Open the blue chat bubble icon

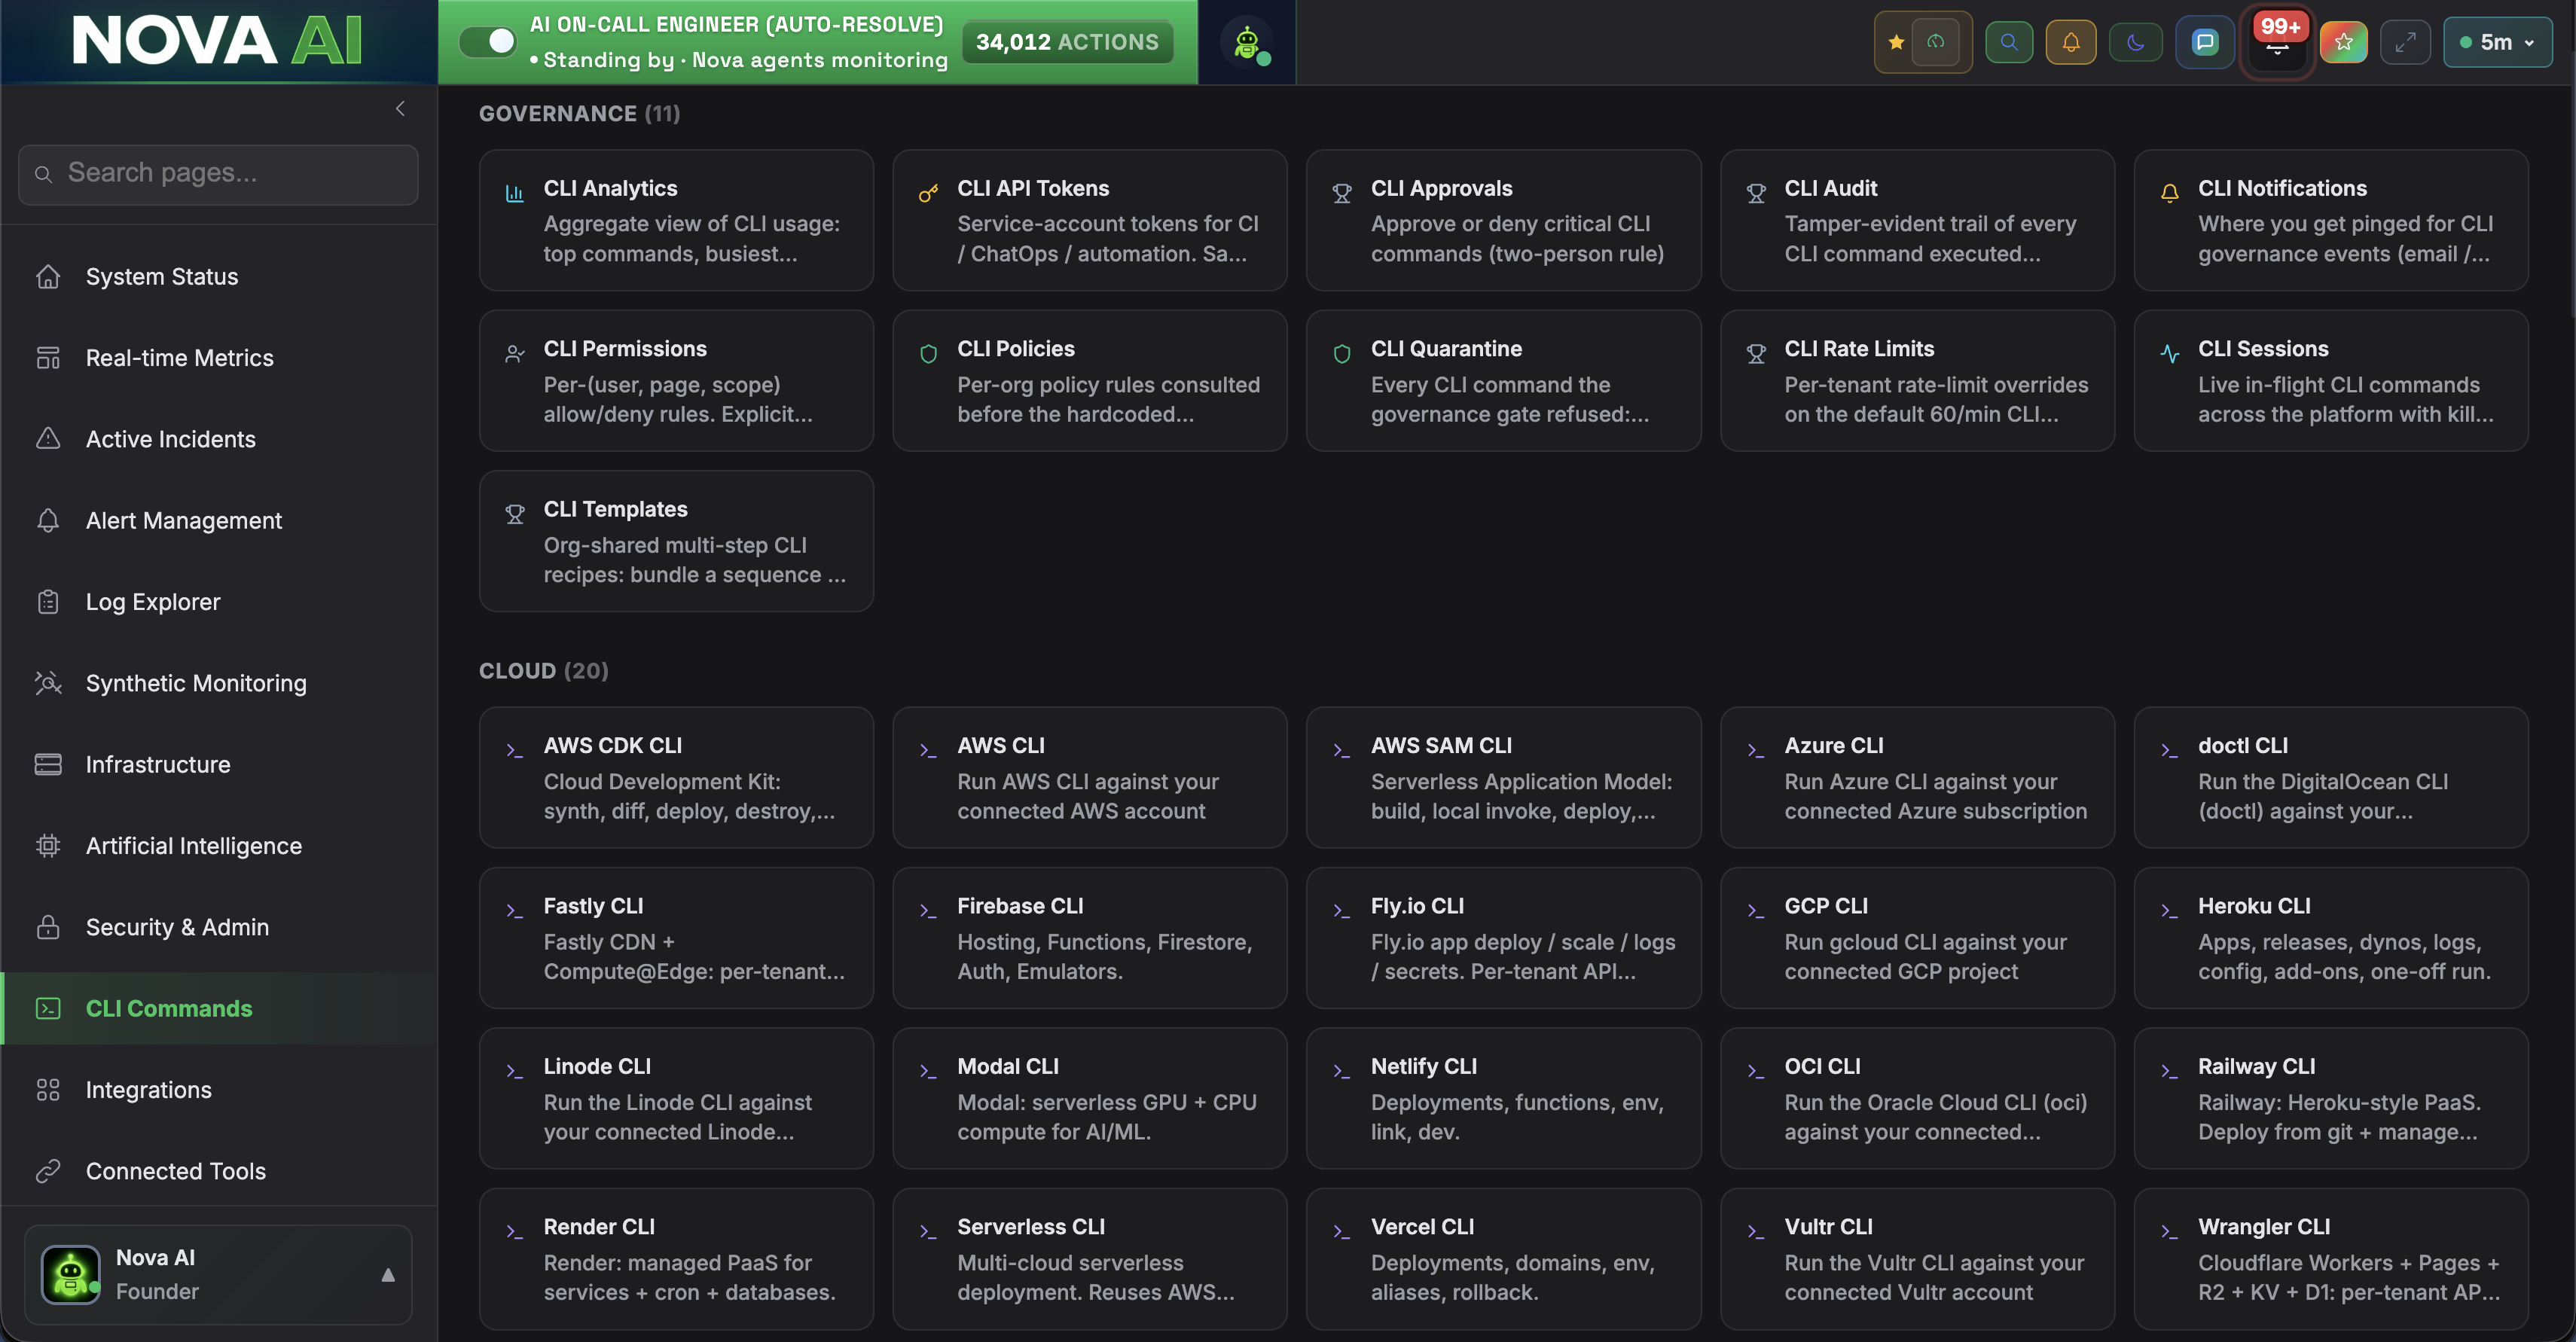coord(2204,42)
